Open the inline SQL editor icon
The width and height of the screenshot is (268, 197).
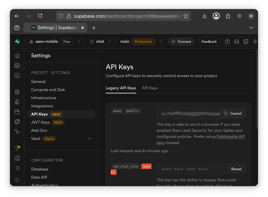[246, 42]
